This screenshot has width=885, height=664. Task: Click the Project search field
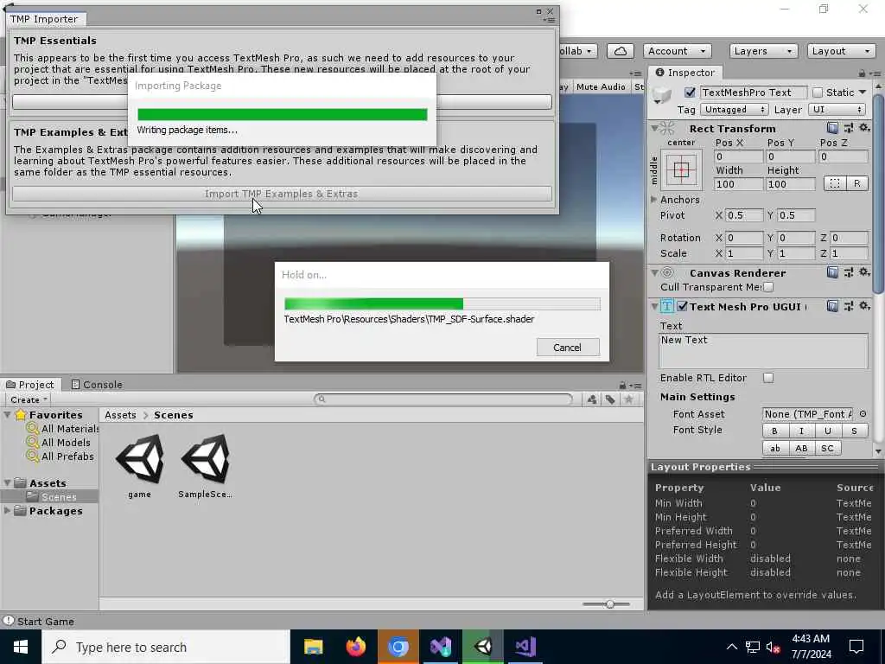click(443, 399)
